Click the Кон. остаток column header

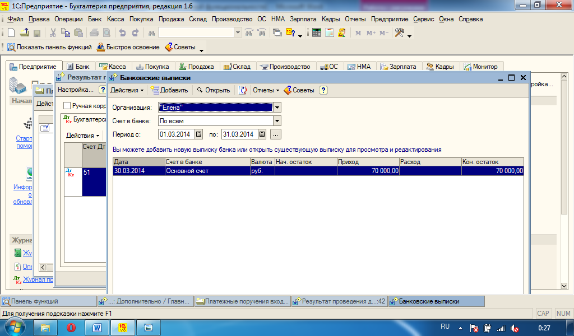492,162
